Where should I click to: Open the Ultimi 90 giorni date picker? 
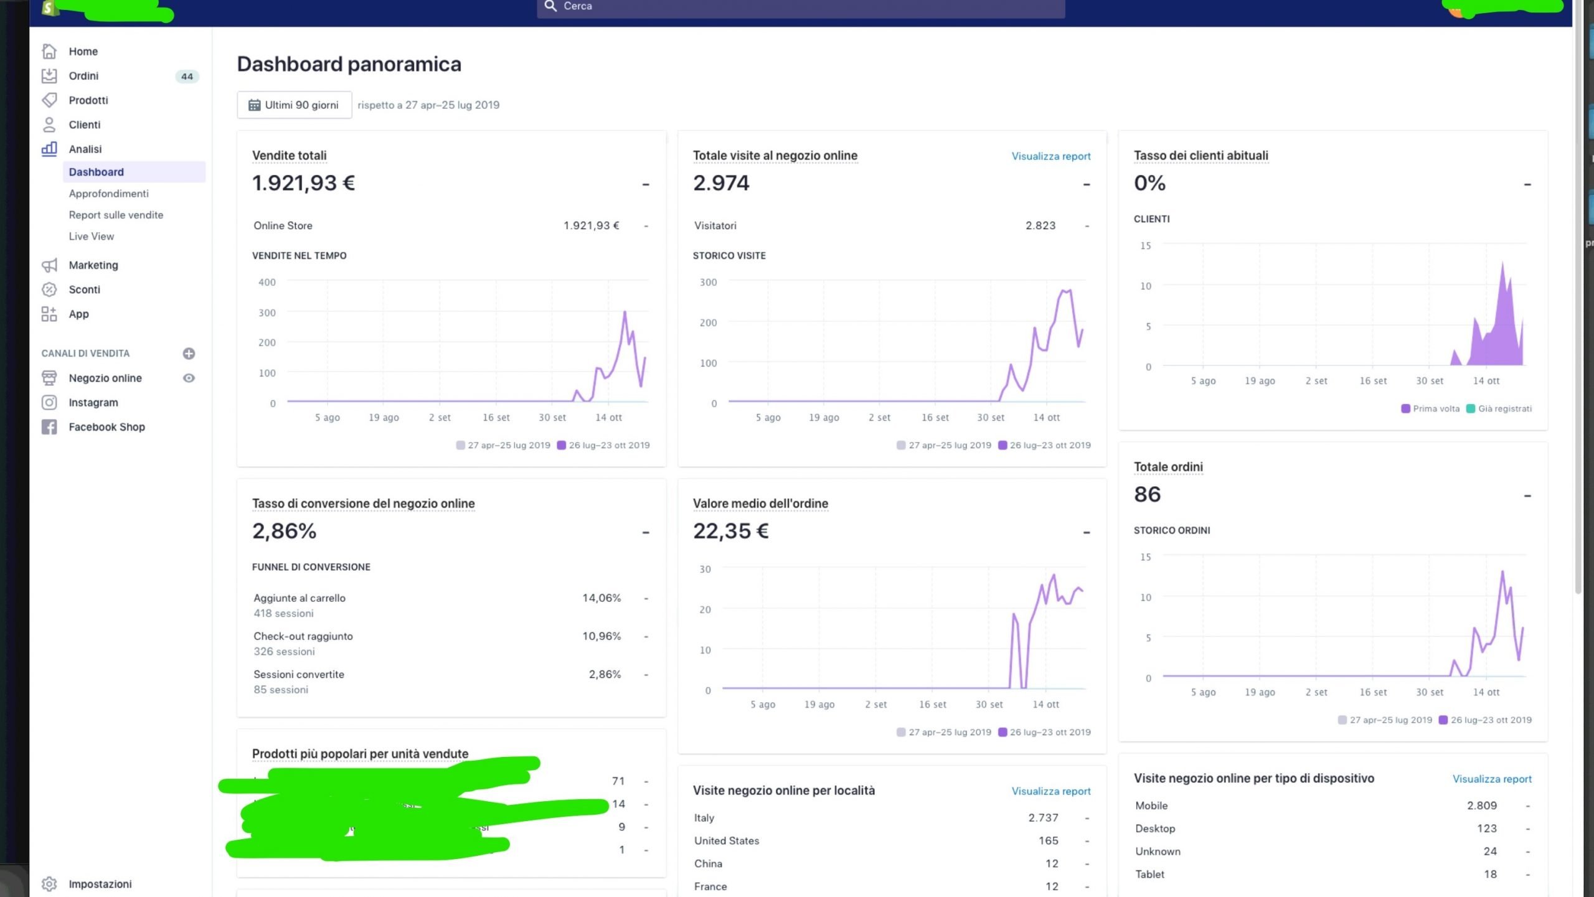[294, 105]
